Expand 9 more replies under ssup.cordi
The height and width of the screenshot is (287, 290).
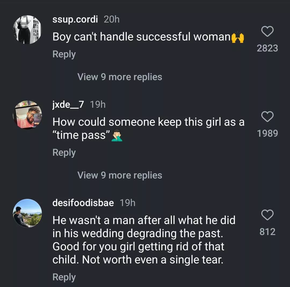coord(120,77)
